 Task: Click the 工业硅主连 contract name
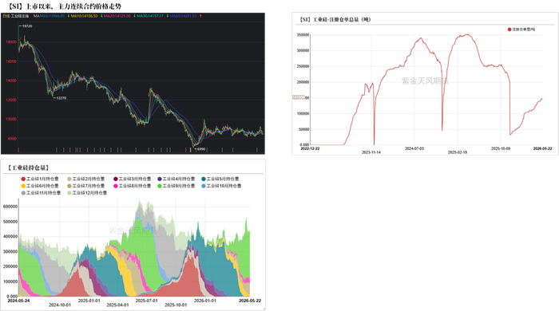click(x=20, y=16)
